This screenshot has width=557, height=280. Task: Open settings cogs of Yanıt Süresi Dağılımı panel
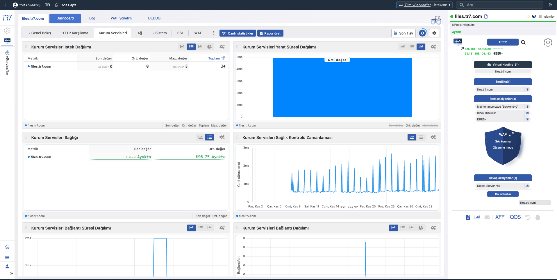click(x=433, y=47)
